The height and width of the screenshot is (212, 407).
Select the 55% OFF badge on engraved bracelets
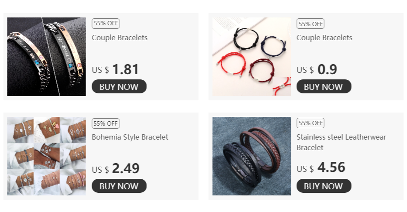click(x=106, y=23)
